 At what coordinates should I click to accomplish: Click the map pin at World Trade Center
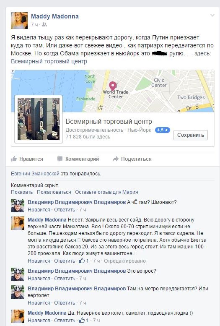(x=113, y=86)
